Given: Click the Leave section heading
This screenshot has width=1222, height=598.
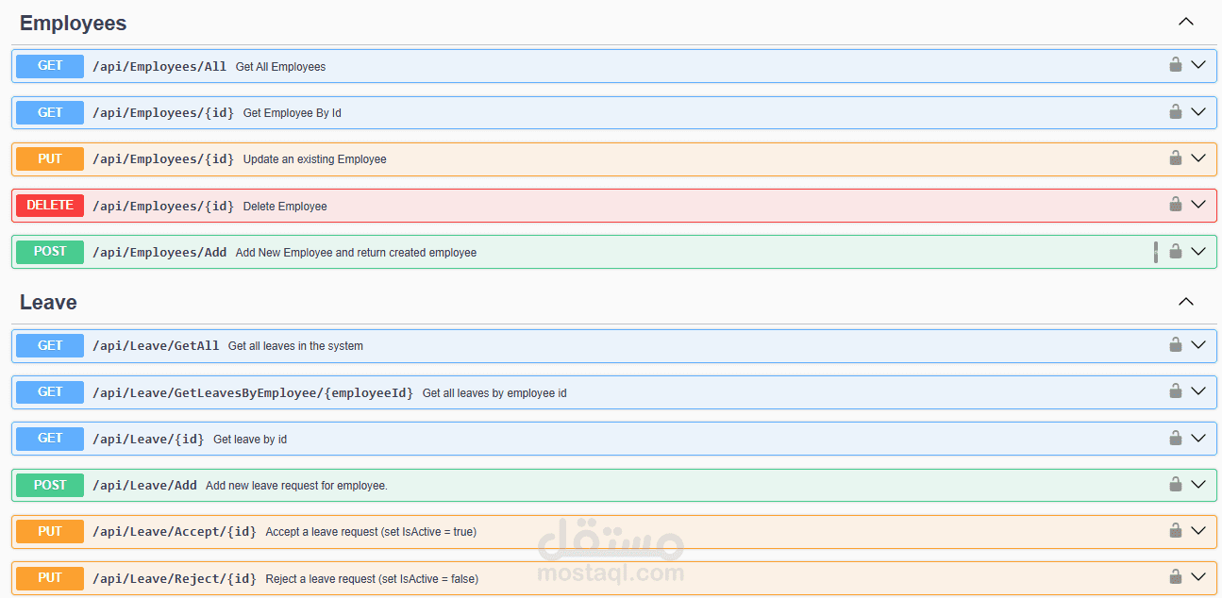Looking at the screenshot, I should point(48,303).
